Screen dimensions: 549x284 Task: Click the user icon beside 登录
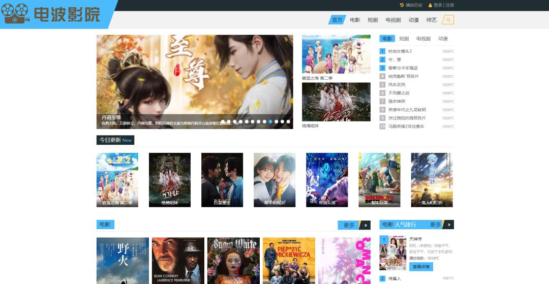[430, 5]
